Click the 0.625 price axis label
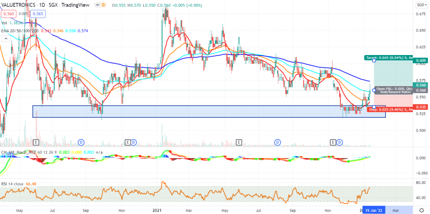The image size is (430, 214). [x=420, y=47]
